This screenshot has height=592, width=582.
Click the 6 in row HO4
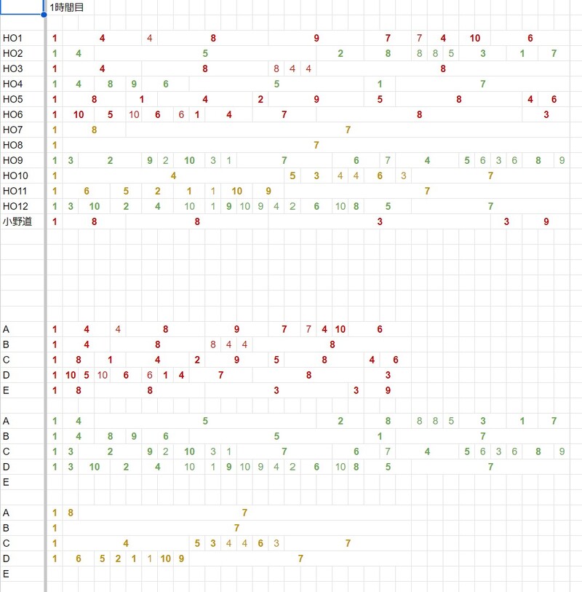point(166,84)
